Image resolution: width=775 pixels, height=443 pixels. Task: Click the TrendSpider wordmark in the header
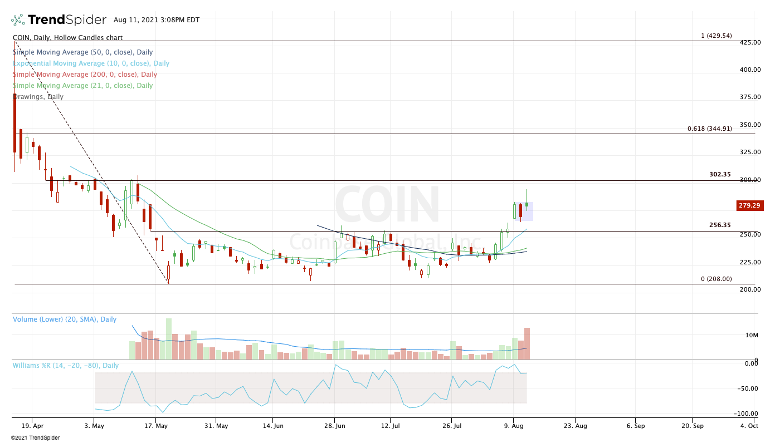tap(67, 20)
